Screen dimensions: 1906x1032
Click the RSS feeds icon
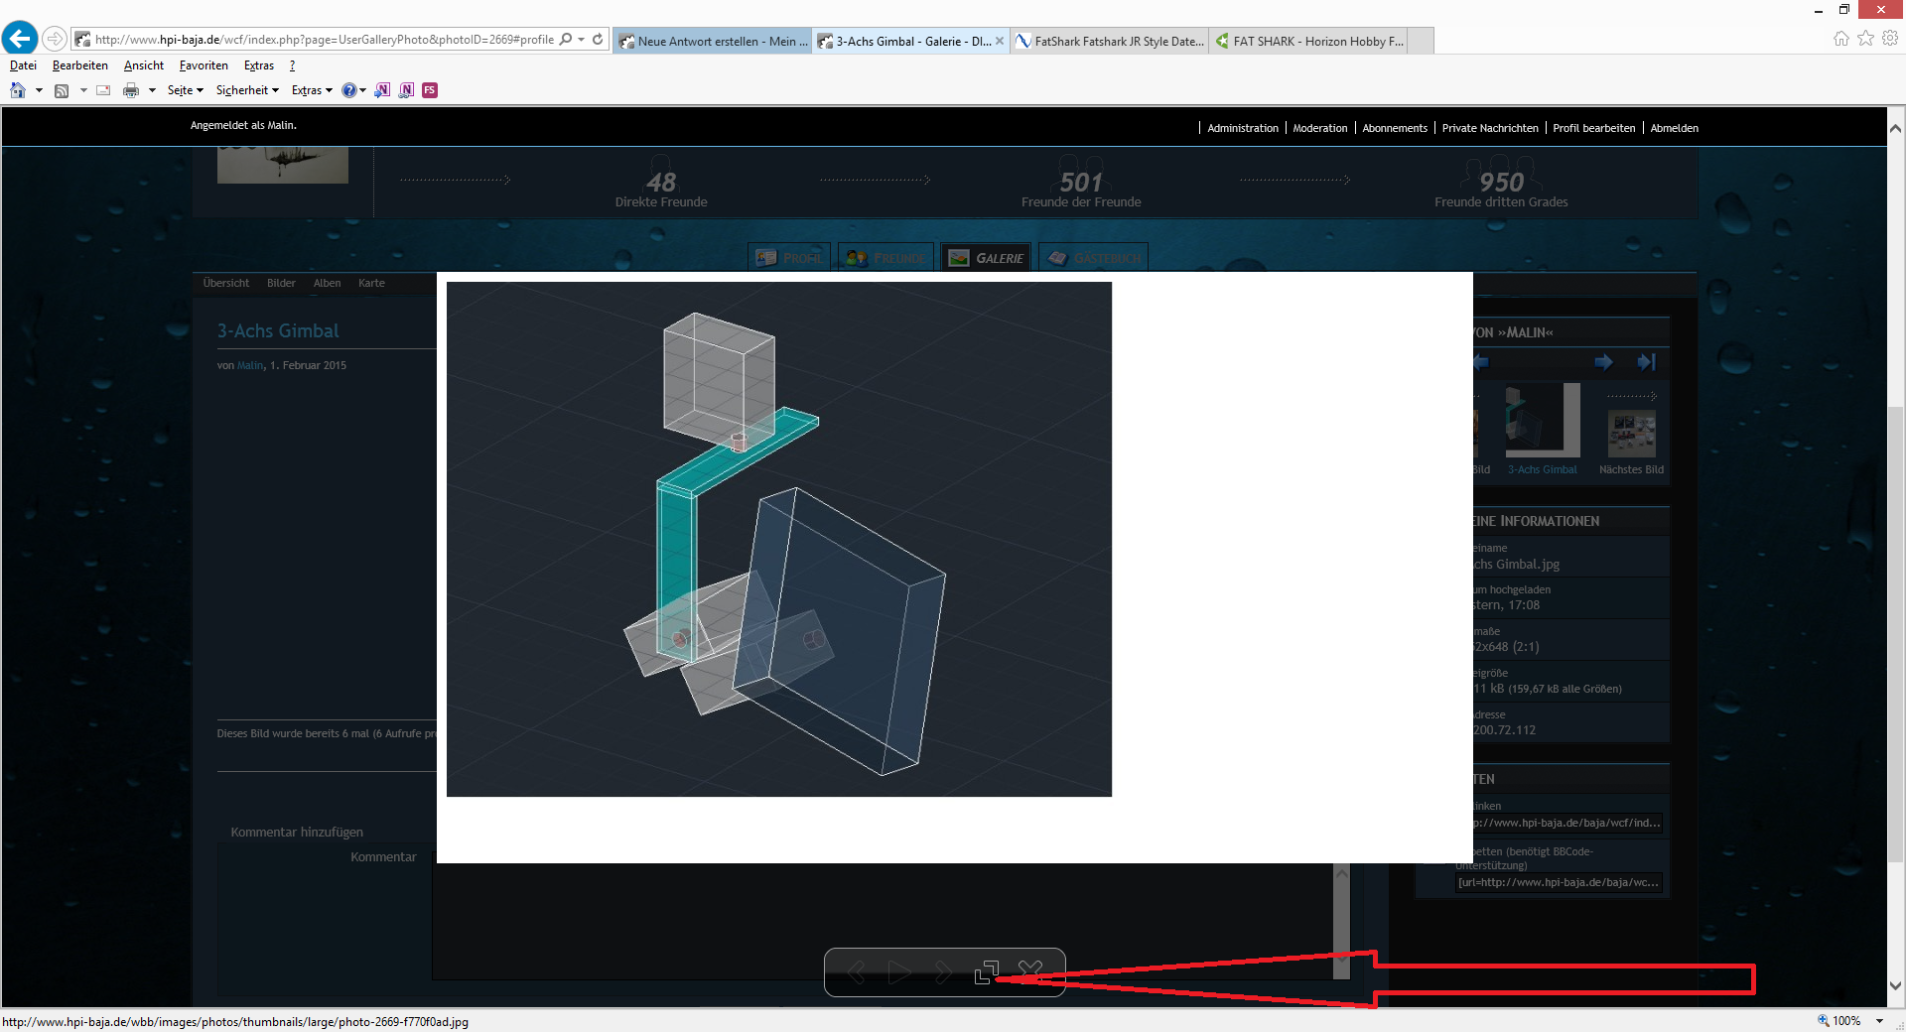[x=62, y=90]
